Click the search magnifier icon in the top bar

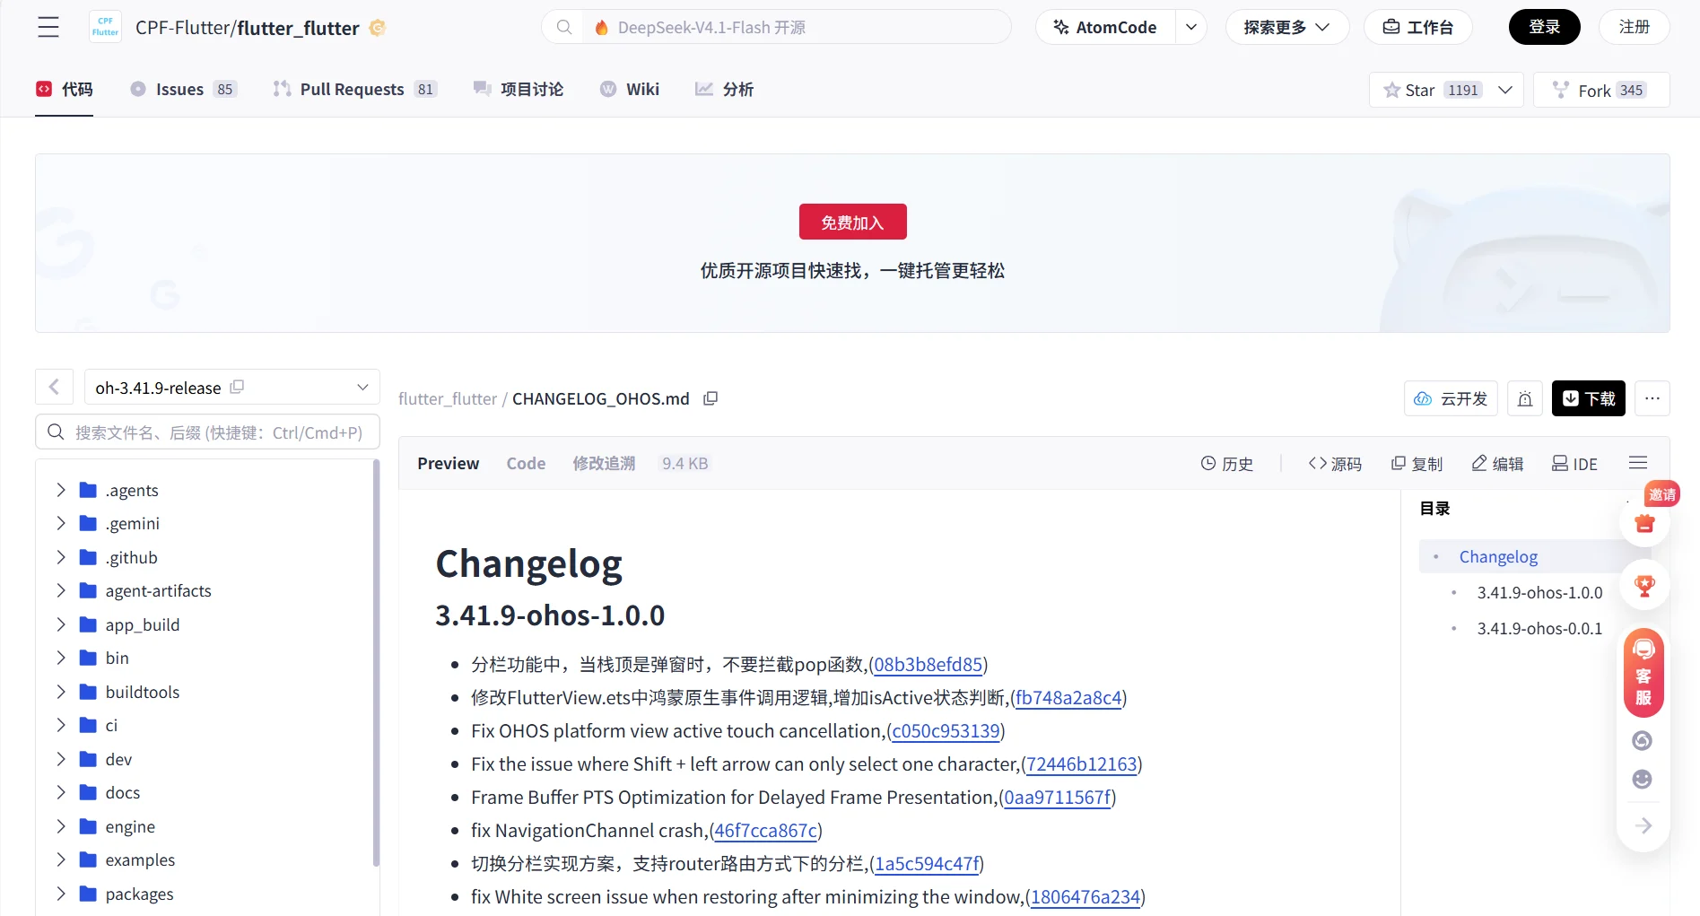coord(564,27)
